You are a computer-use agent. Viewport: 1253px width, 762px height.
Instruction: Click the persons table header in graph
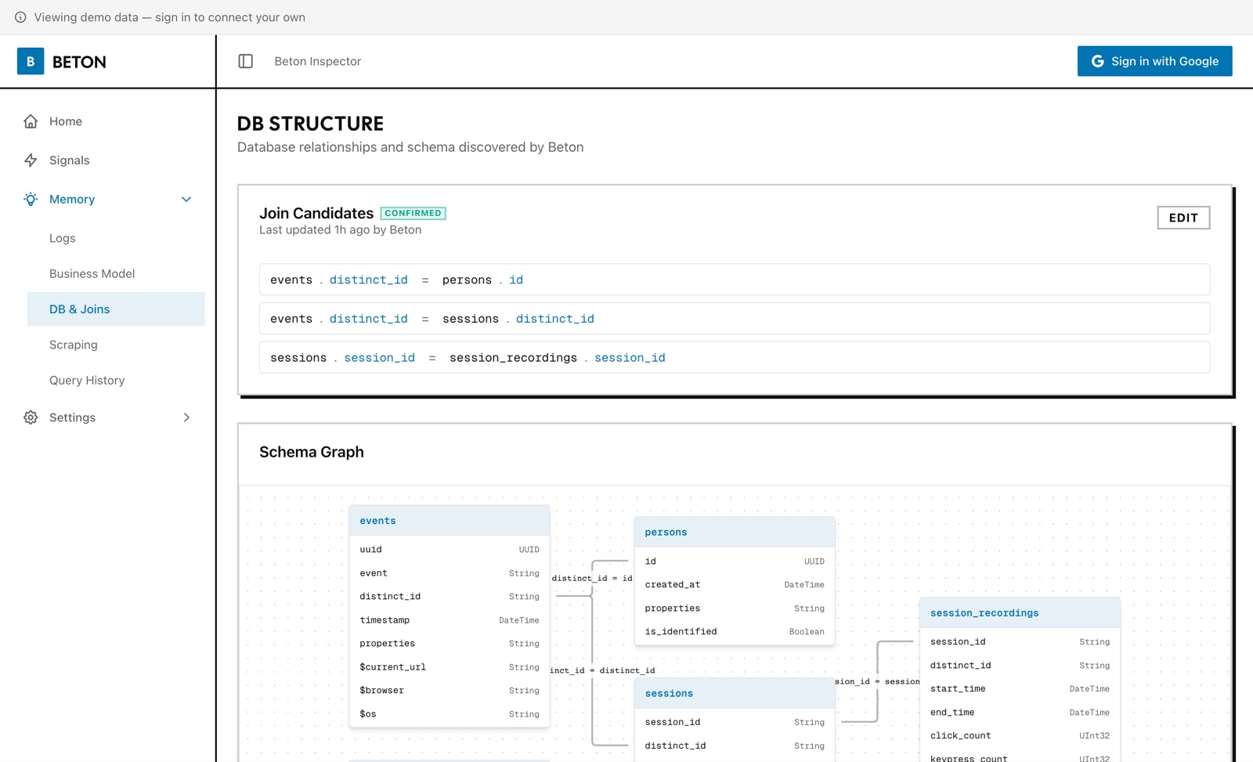(x=735, y=533)
